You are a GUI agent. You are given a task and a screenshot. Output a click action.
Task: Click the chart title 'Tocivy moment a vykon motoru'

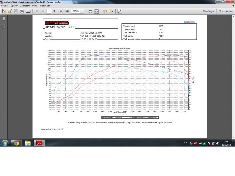(120, 49)
